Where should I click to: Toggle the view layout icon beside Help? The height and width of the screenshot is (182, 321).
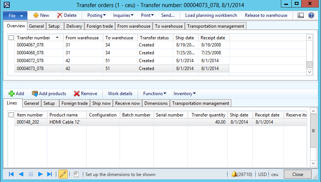tap(300, 15)
